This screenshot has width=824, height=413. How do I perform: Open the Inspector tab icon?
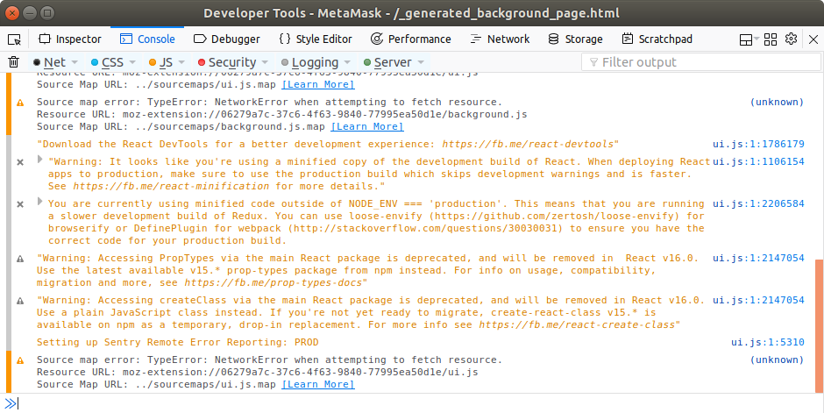pos(44,39)
